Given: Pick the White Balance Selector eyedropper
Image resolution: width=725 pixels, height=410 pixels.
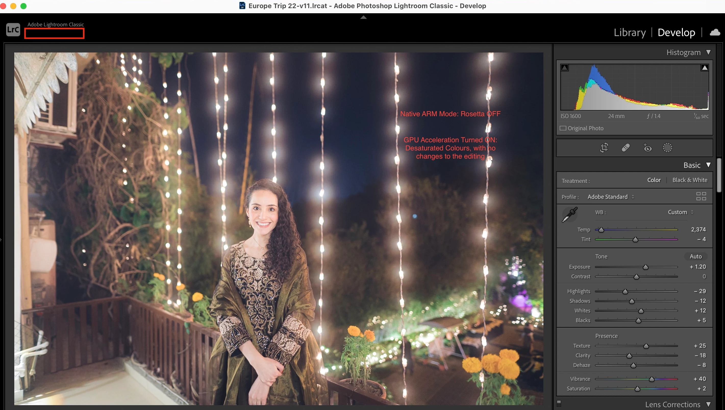Looking at the screenshot, I should [x=570, y=215].
